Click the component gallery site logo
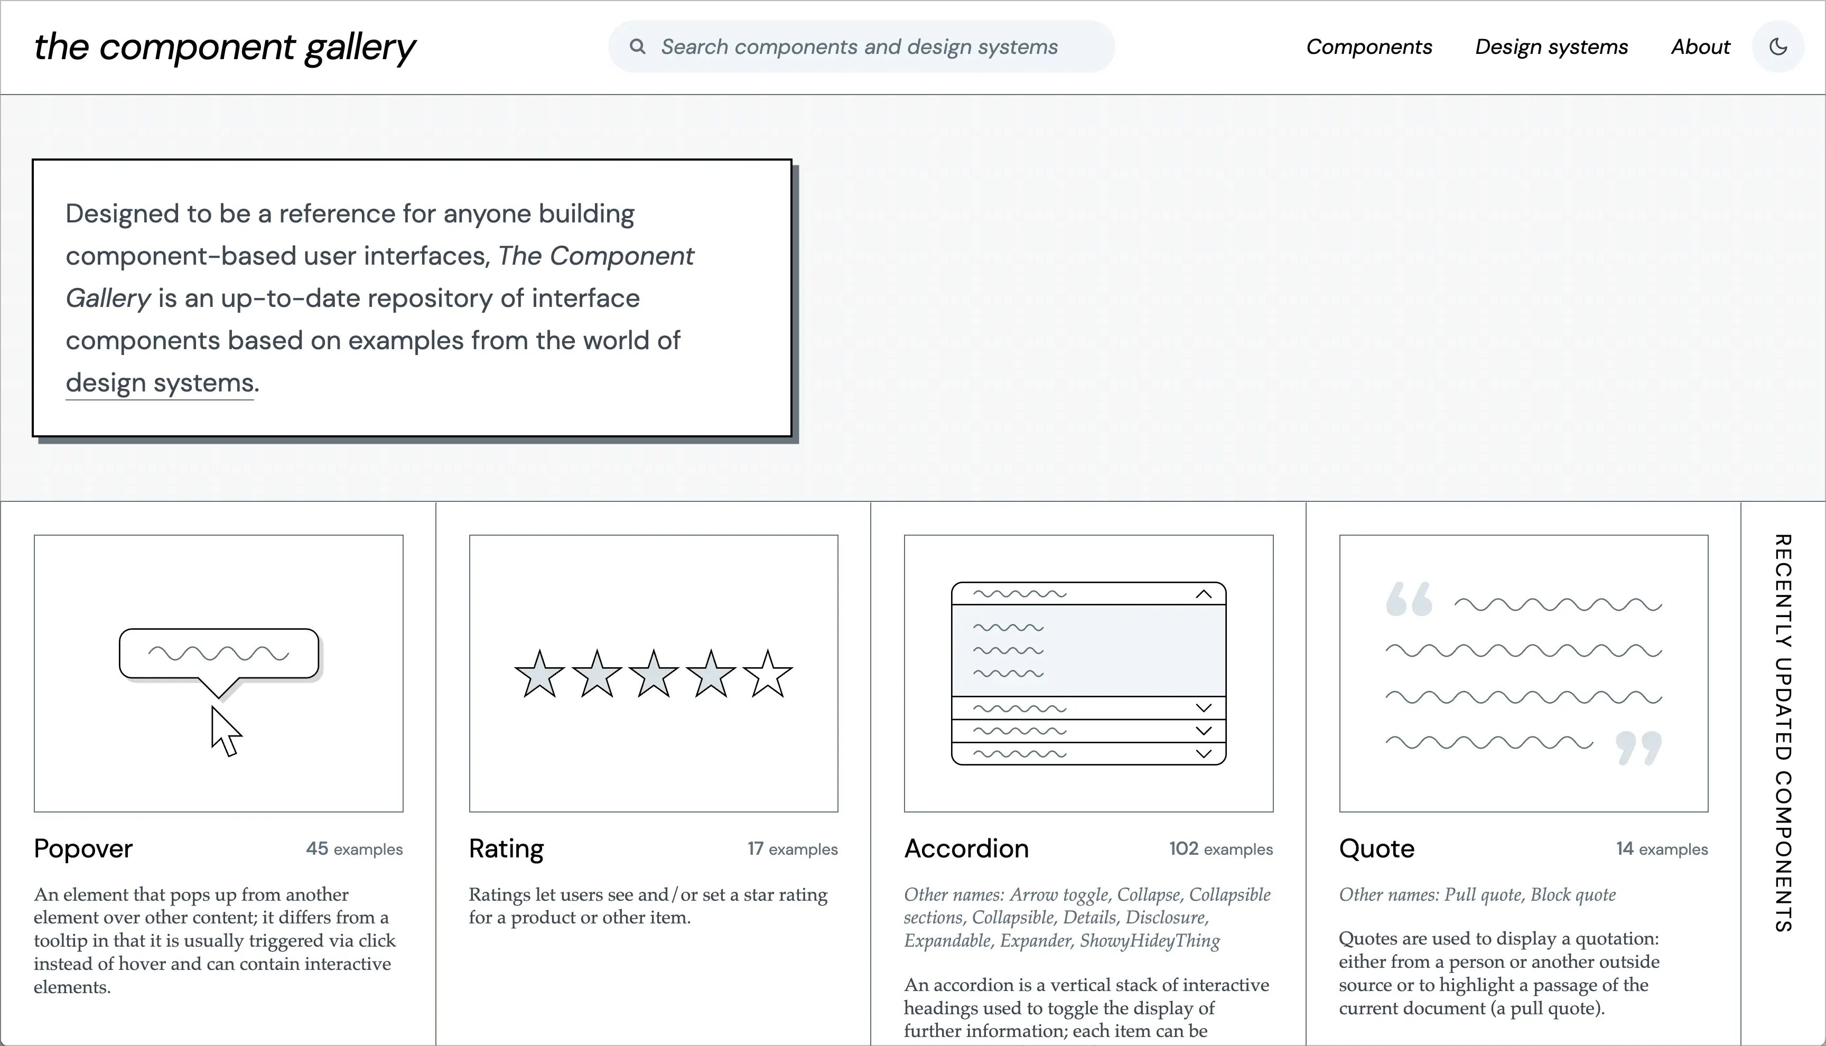Image resolution: width=1826 pixels, height=1046 pixels. (225, 48)
